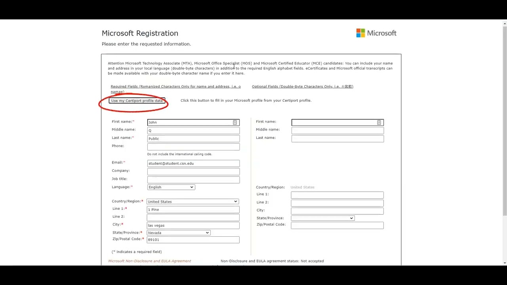The height and width of the screenshot is (285, 507).
Task: Click required Last name field containing Public
Action: point(193,139)
